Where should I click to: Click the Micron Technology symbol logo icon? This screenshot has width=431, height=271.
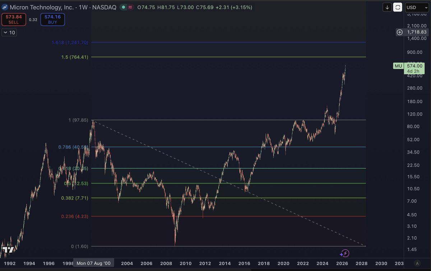coord(5,7)
